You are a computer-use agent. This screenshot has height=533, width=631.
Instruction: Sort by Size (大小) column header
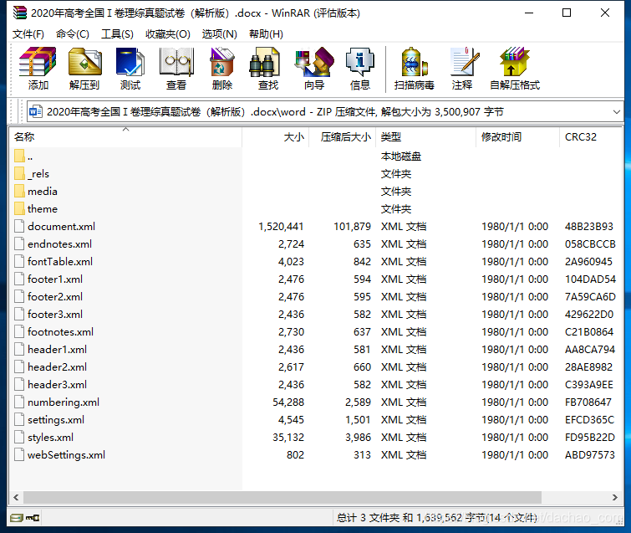pos(276,137)
